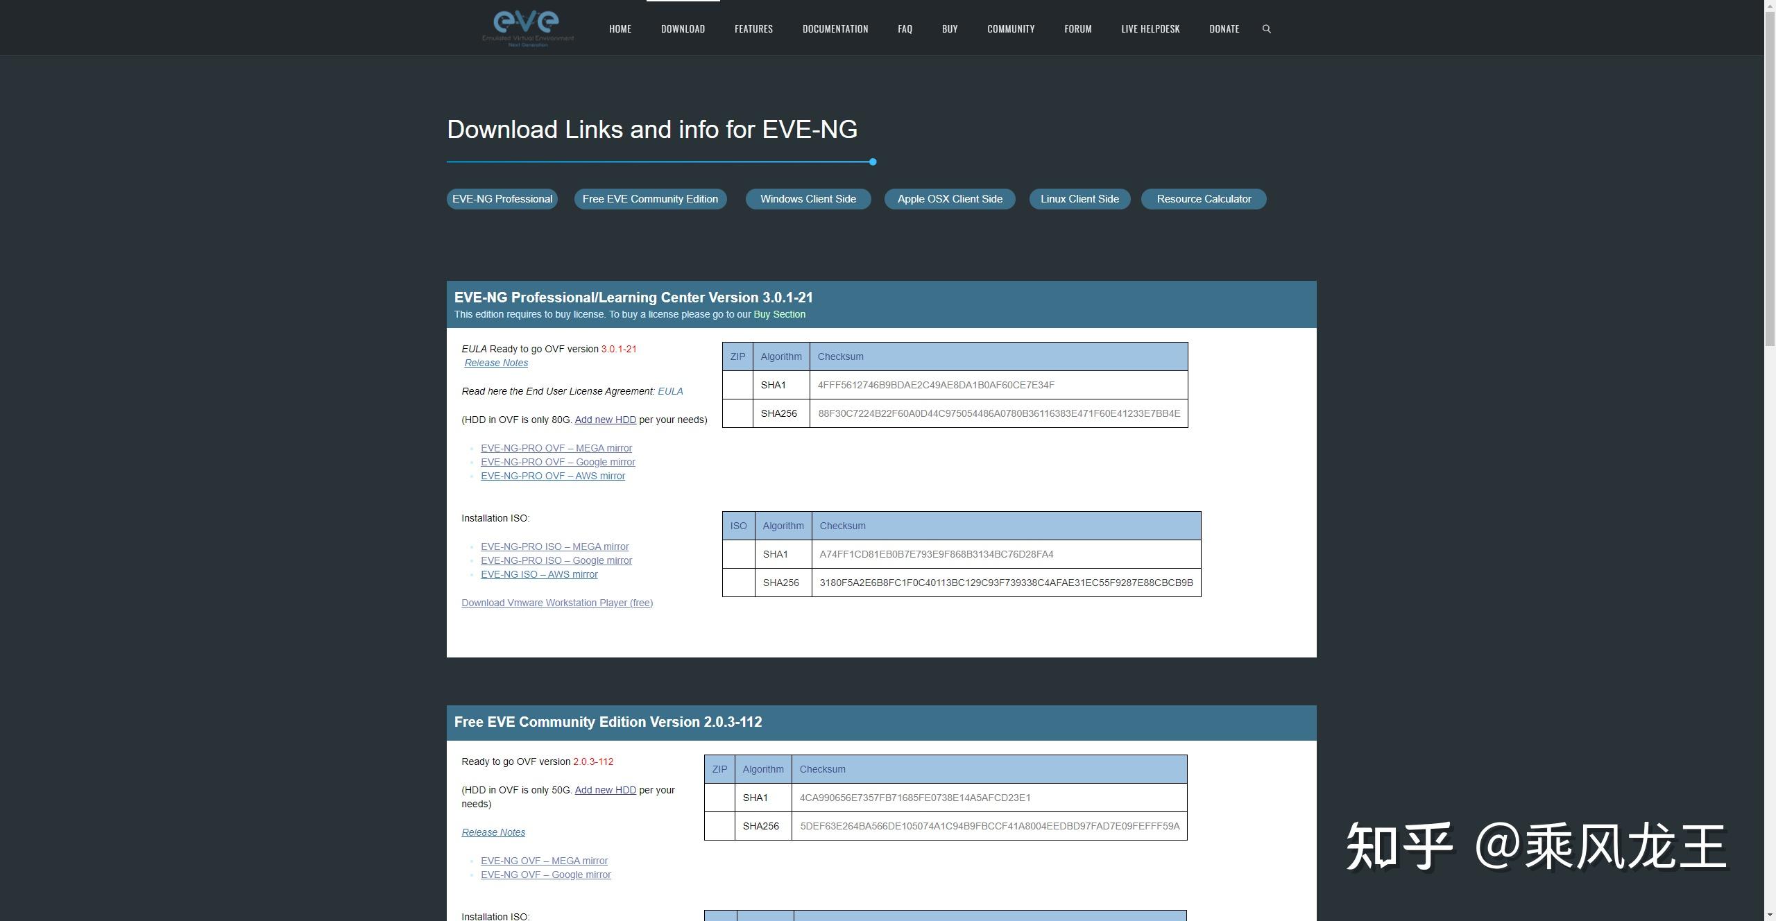The width and height of the screenshot is (1776, 921).
Task: Open the LIVE HELPDESK page
Action: [1150, 29]
